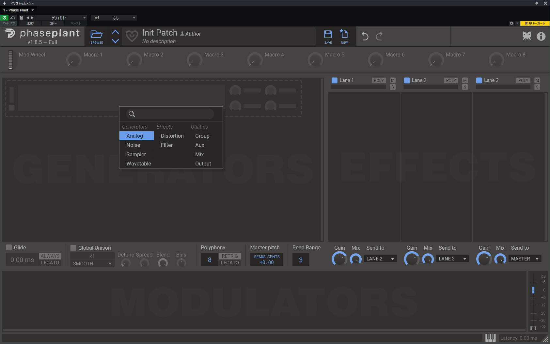Select Analog generator from the menu
The width and height of the screenshot is (550, 344).
pos(136,136)
